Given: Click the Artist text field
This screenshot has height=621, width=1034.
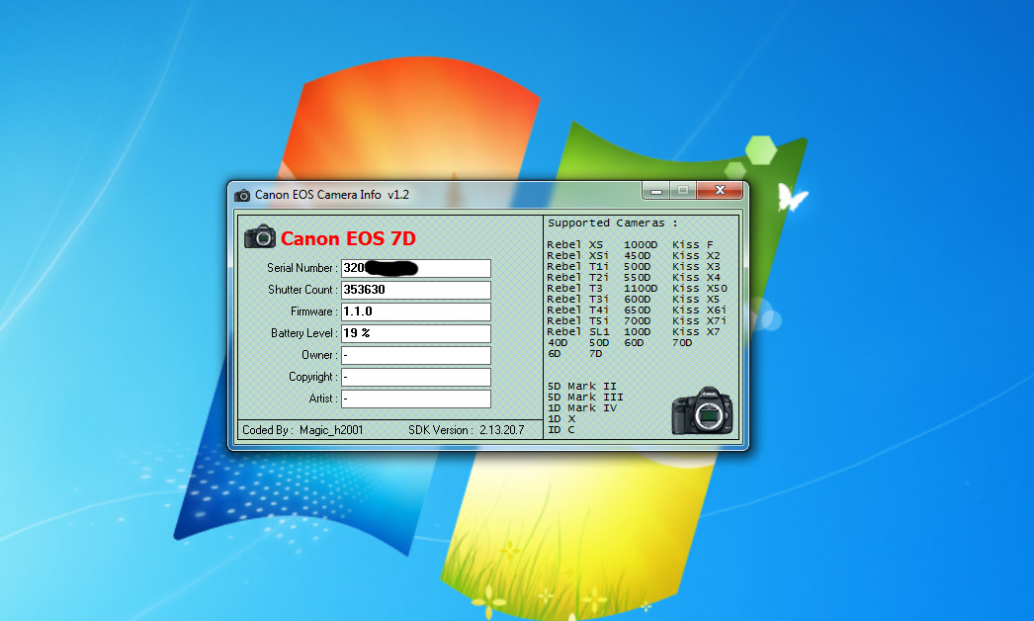Looking at the screenshot, I should 415,399.
